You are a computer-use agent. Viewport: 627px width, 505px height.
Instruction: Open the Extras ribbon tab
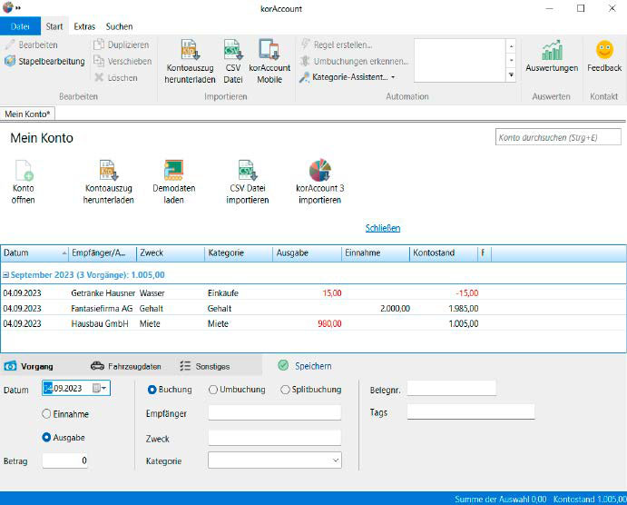pos(84,26)
